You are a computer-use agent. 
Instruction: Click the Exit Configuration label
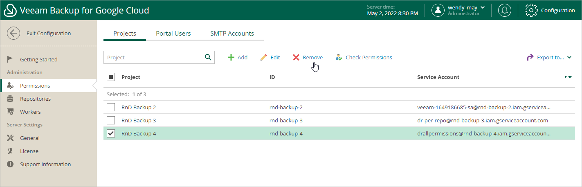click(x=49, y=33)
